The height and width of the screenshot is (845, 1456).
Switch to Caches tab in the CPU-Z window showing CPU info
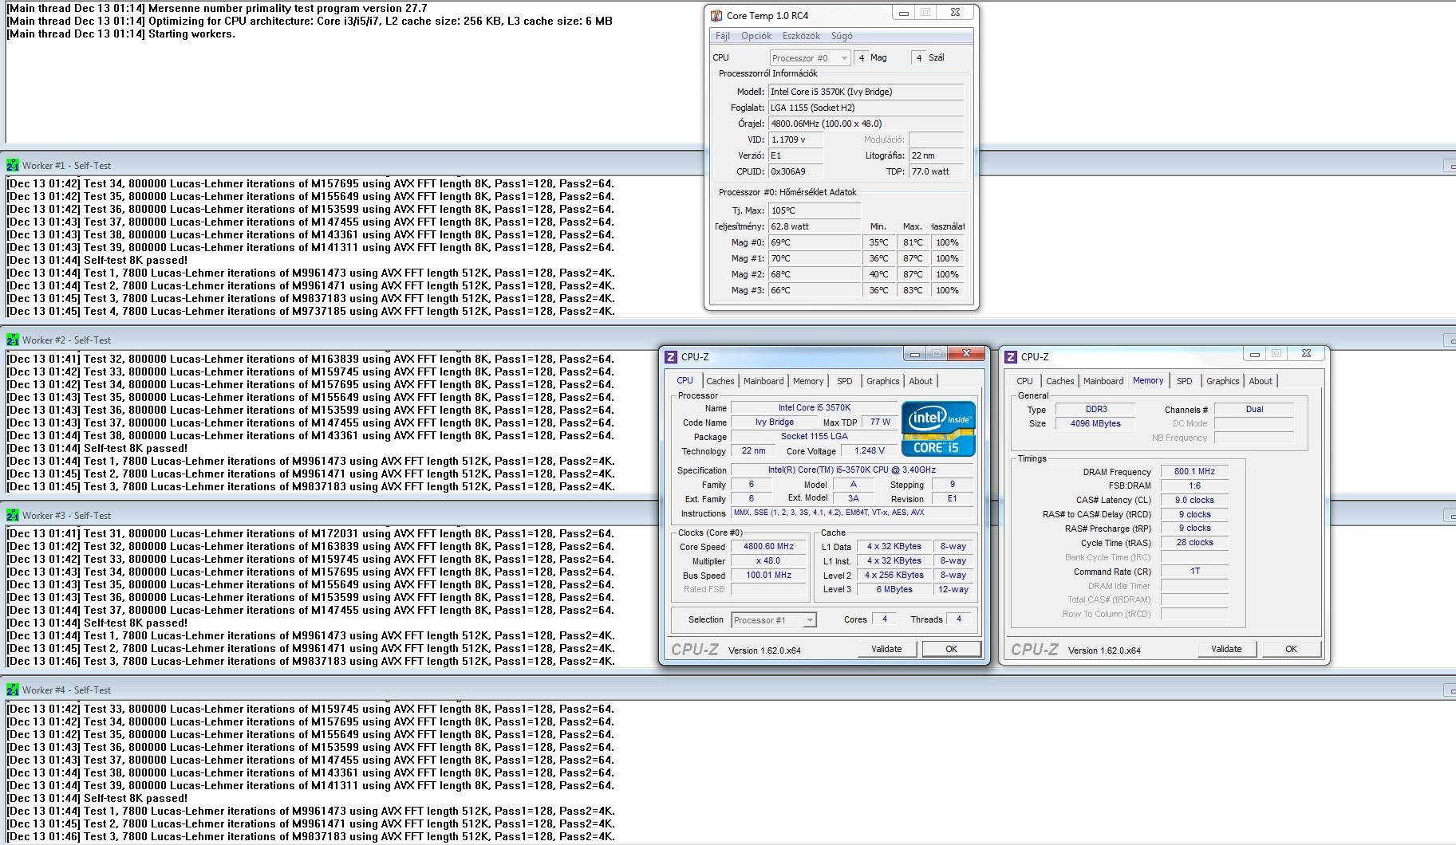click(x=720, y=381)
